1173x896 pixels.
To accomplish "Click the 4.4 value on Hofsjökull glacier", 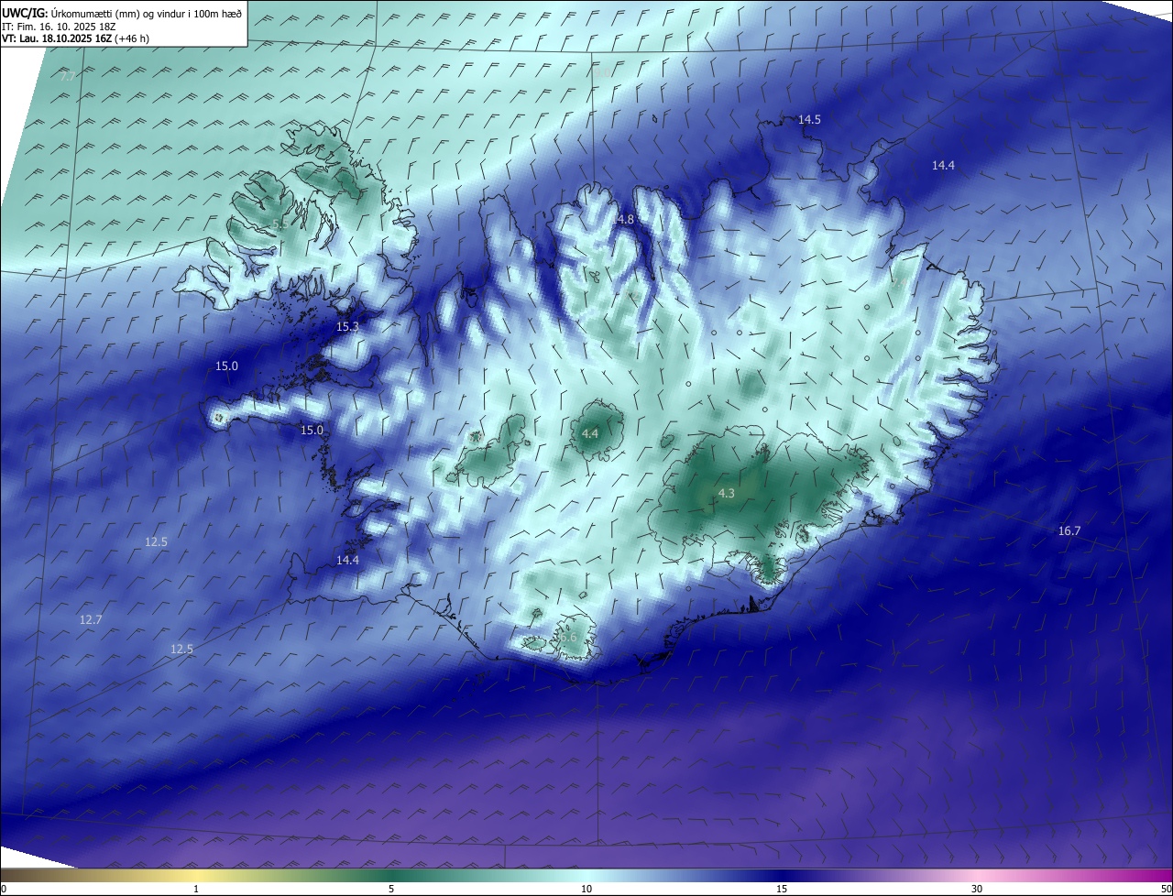I will click(590, 433).
